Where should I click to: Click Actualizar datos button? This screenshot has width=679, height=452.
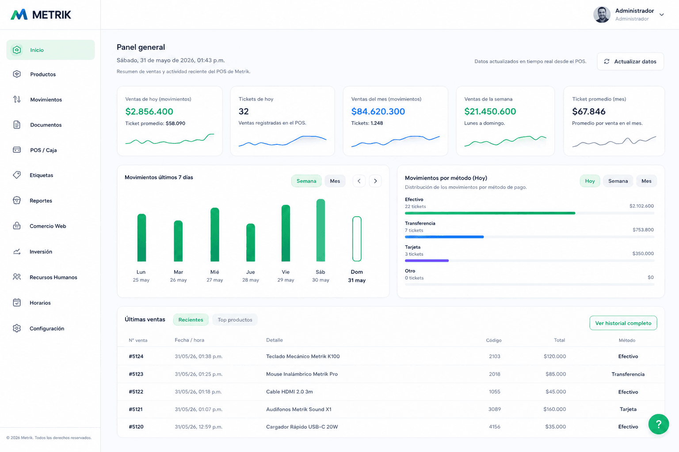pyautogui.click(x=630, y=61)
